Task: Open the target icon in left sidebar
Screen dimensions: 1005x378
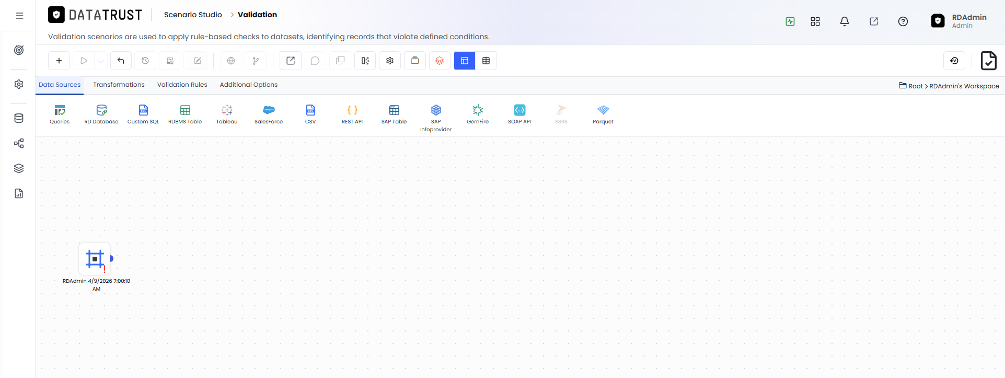Action: (19, 50)
